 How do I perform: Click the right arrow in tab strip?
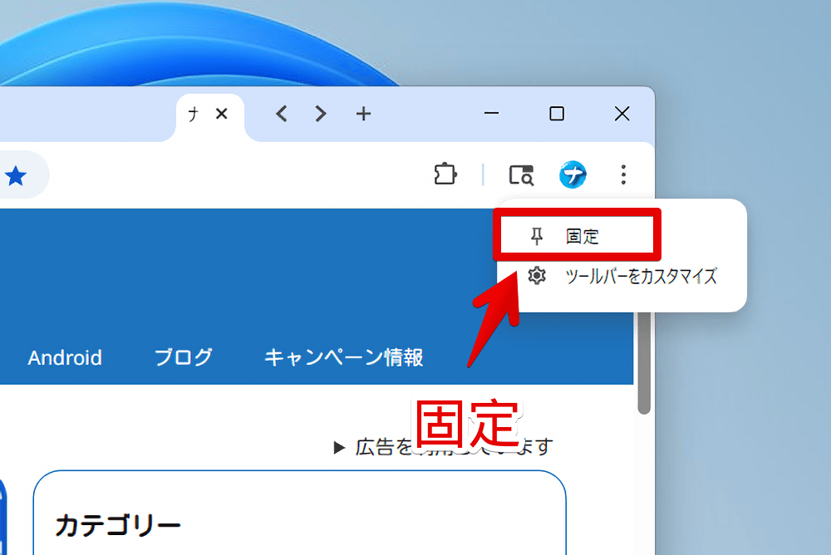pyautogui.click(x=320, y=114)
